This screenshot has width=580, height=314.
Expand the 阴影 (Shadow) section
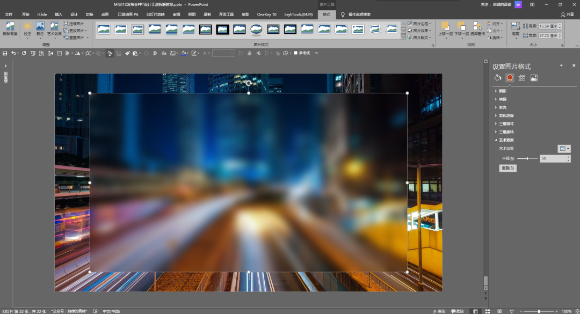502,91
